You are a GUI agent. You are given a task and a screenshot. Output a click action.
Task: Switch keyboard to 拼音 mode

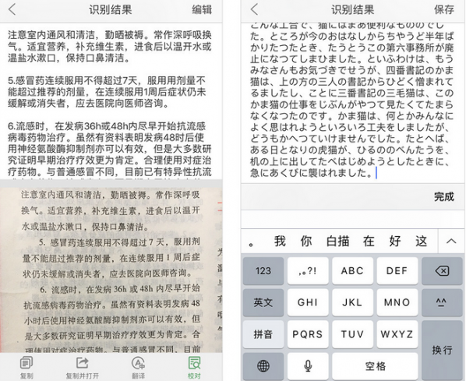click(x=263, y=334)
